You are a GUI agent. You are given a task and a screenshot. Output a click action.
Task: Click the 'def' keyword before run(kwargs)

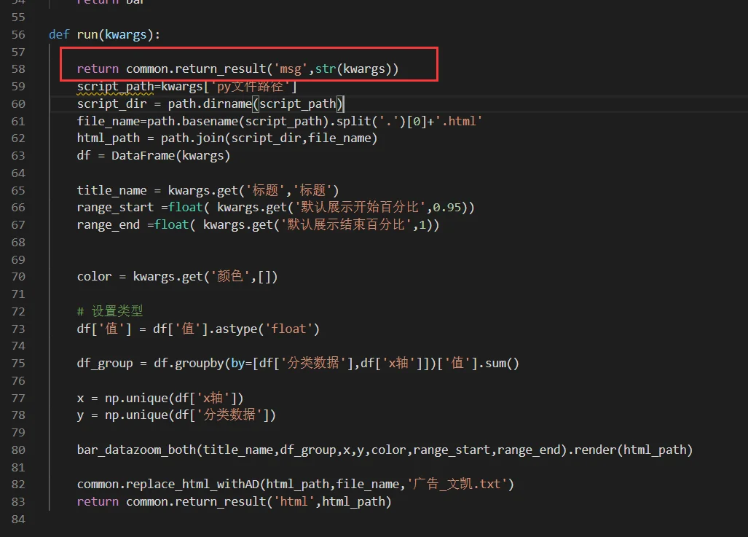(59, 35)
